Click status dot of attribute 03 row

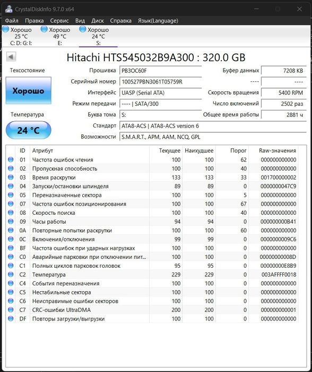(x=11, y=177)
